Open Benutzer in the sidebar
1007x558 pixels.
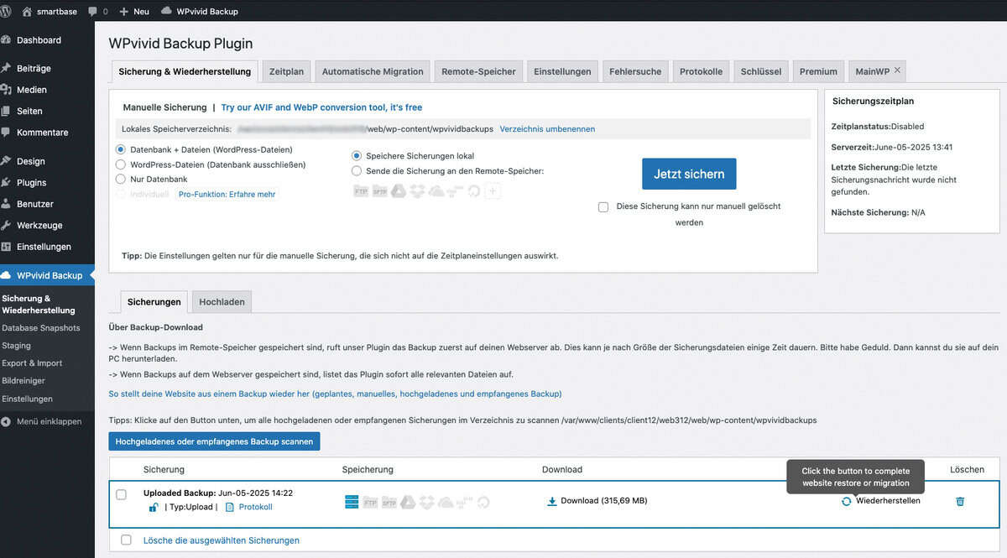tap(35, 204)
